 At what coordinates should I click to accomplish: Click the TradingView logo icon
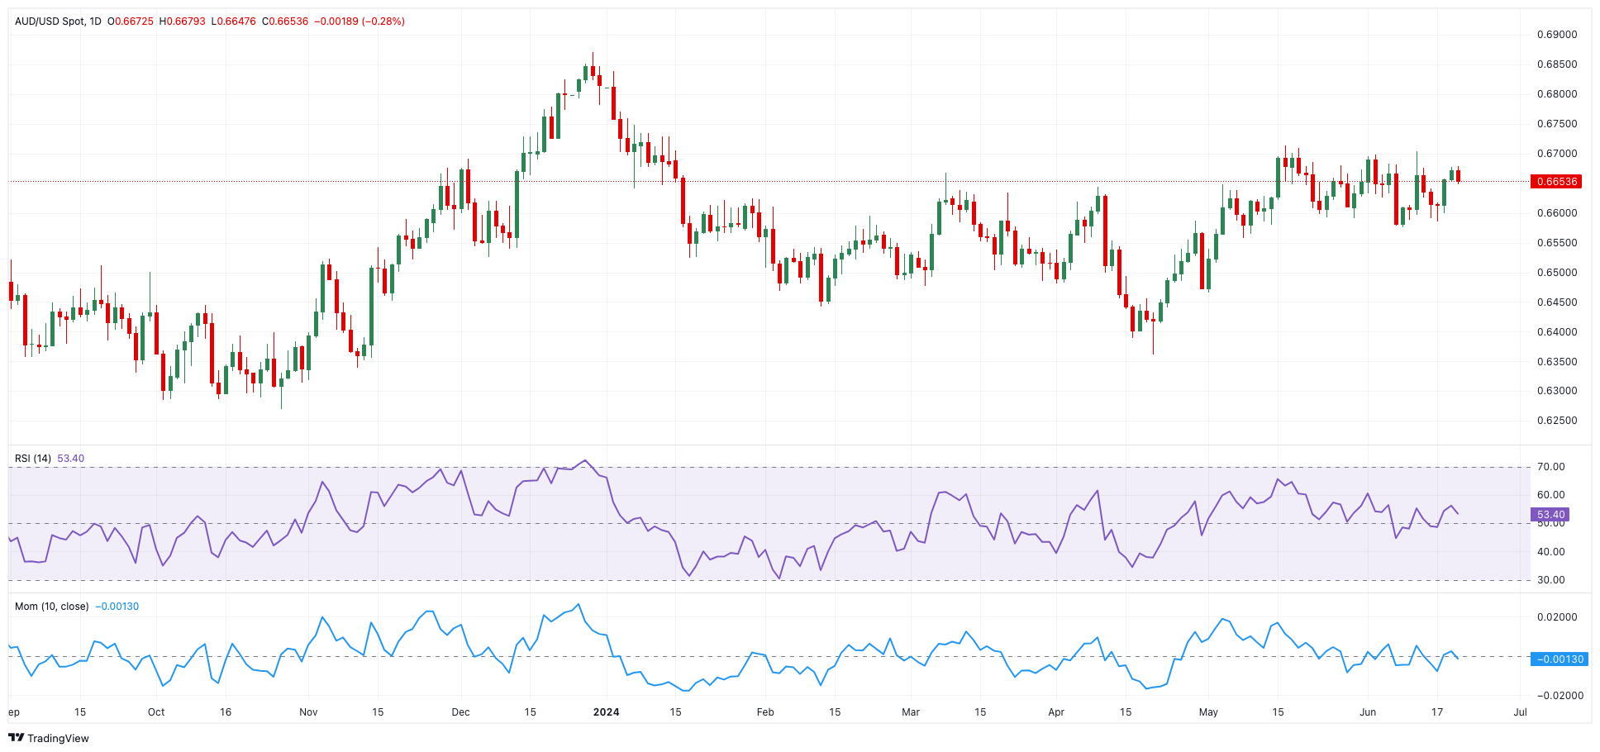point(16,738)
